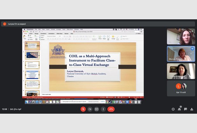
Task: Unmute the microphone in Meet
Action: [83, 109]
